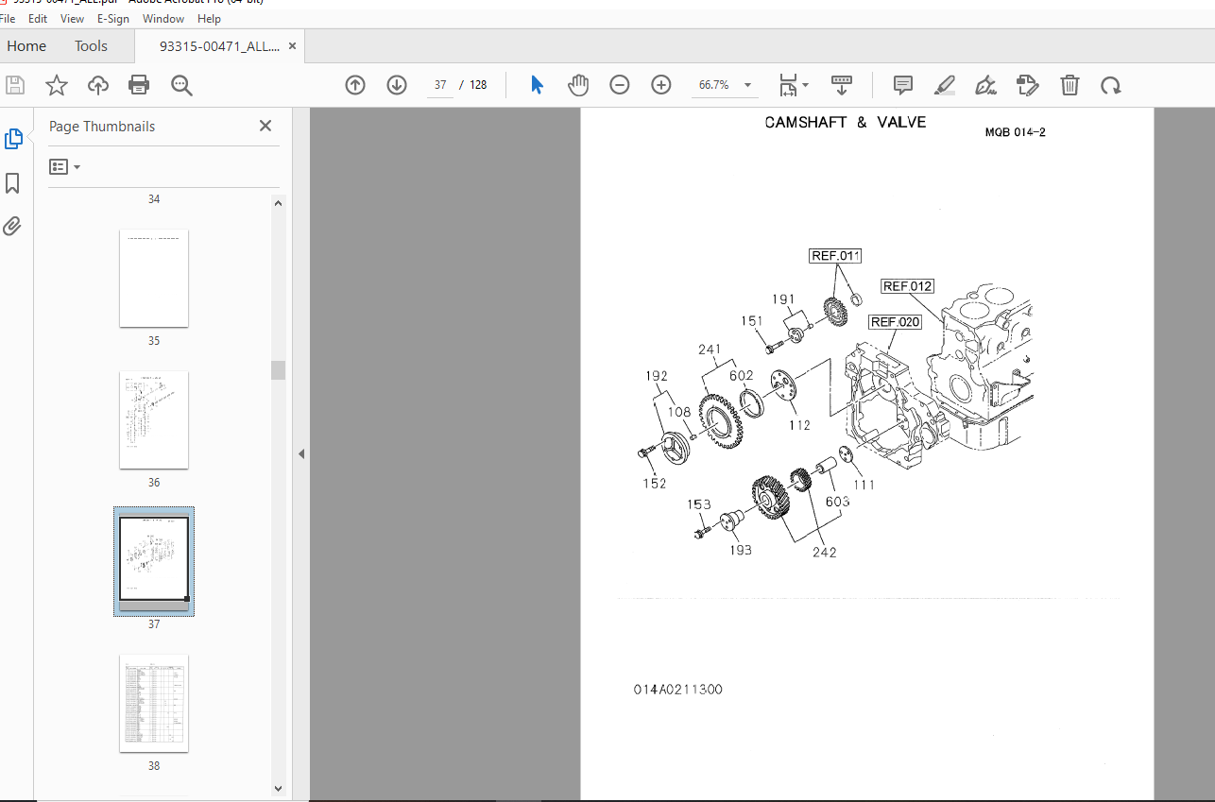The width and height of the screenshot is (1215, 802).
Task: Collapse the navigation pane arrow
Action: tap(301, 454)
